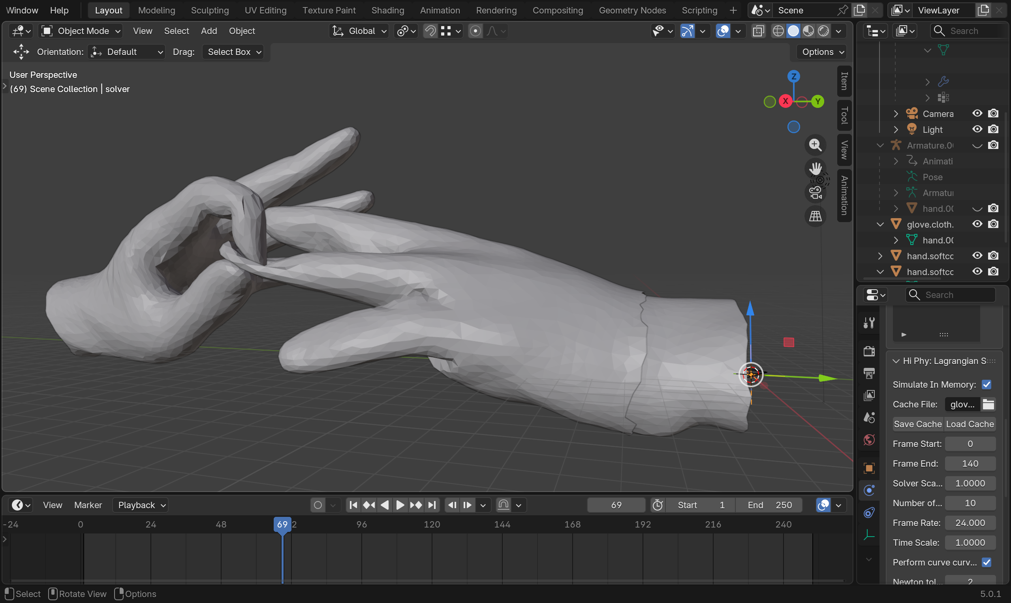Open the Add menu in viewport header
1011x603 pixels.
pyautogui.click(x=209, y=31)
